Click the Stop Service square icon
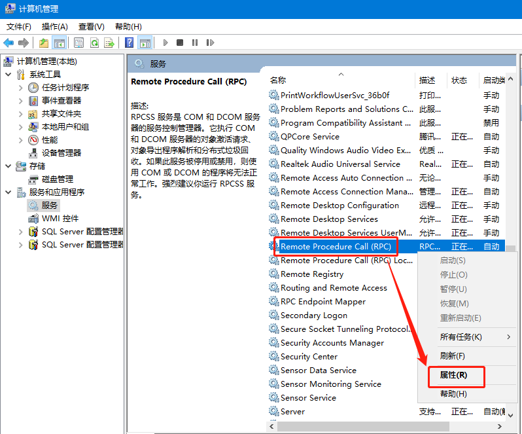This screenshot has height=434, width=522. tap(180, 43)
